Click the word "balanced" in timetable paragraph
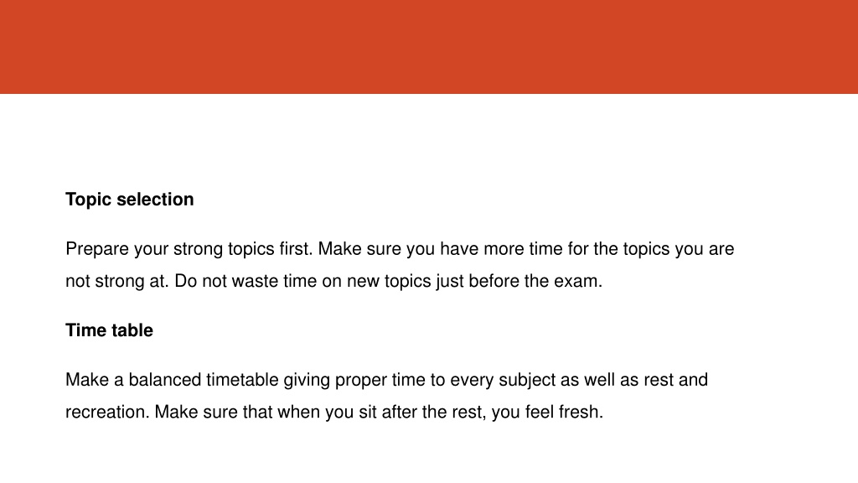The image size is (858, 483). [165, 380]
